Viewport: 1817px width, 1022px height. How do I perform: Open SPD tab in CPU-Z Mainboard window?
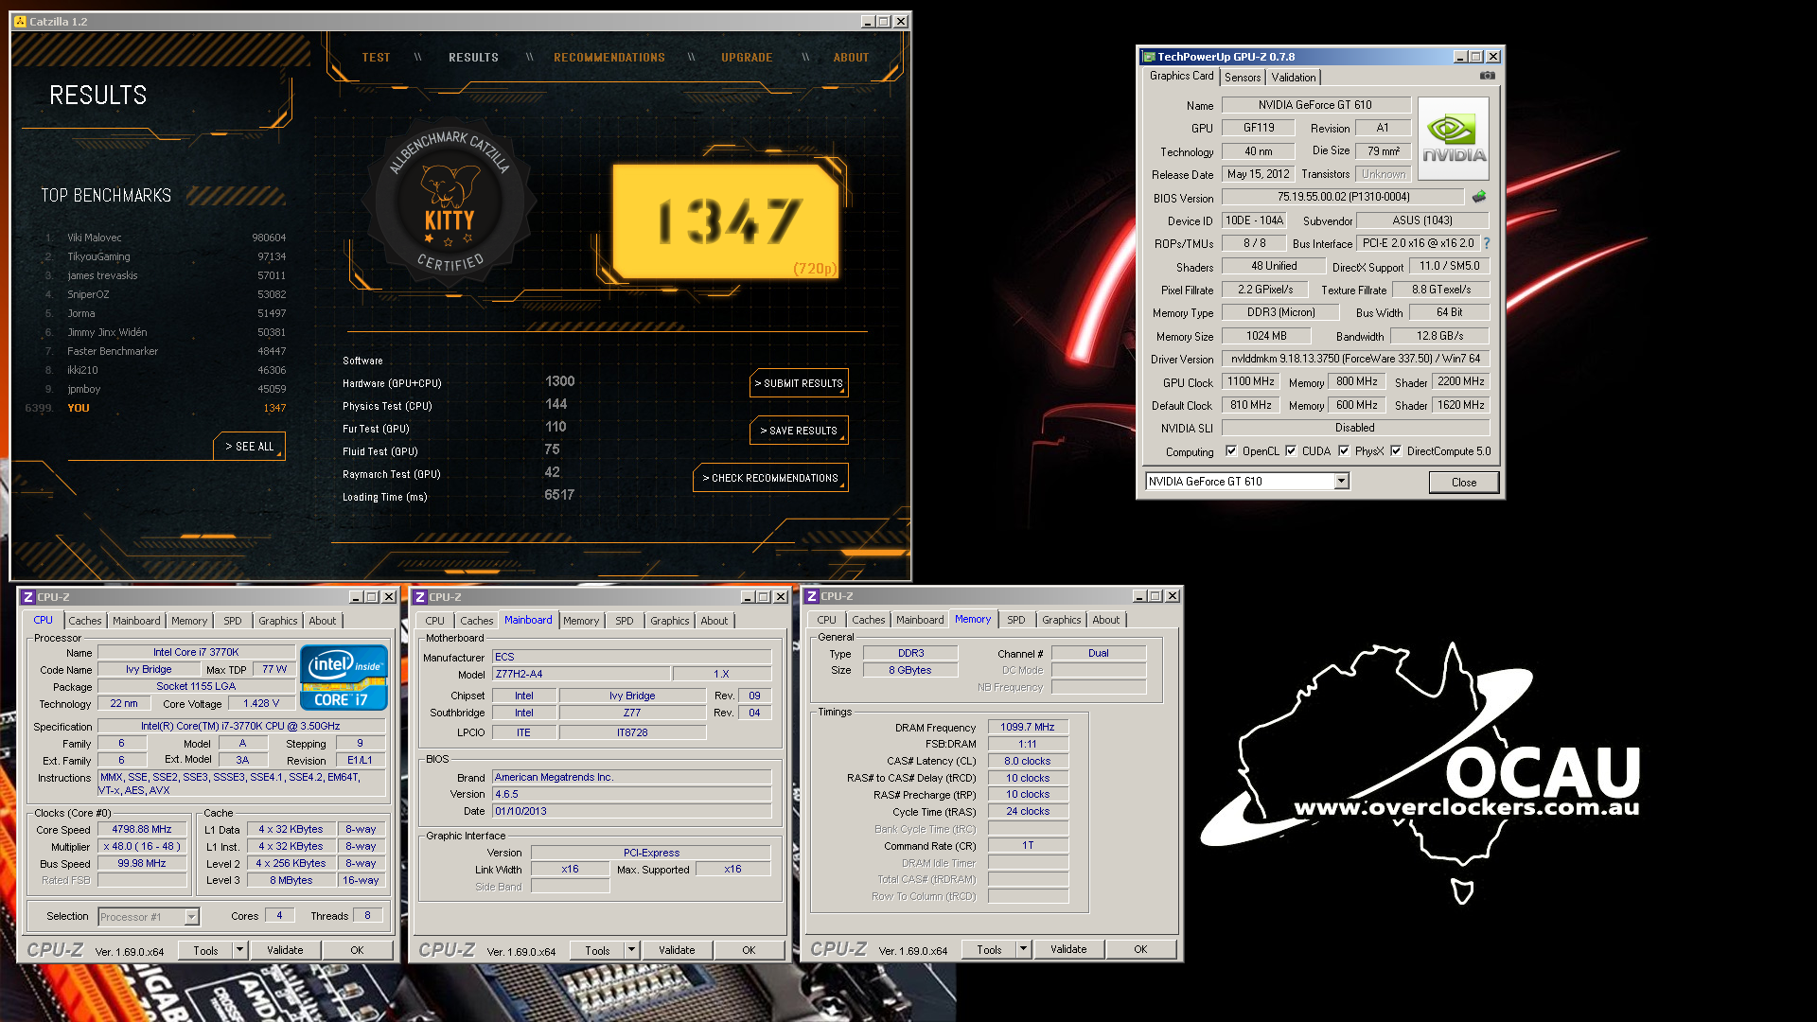pyautogui.click(x=625, y=621)
